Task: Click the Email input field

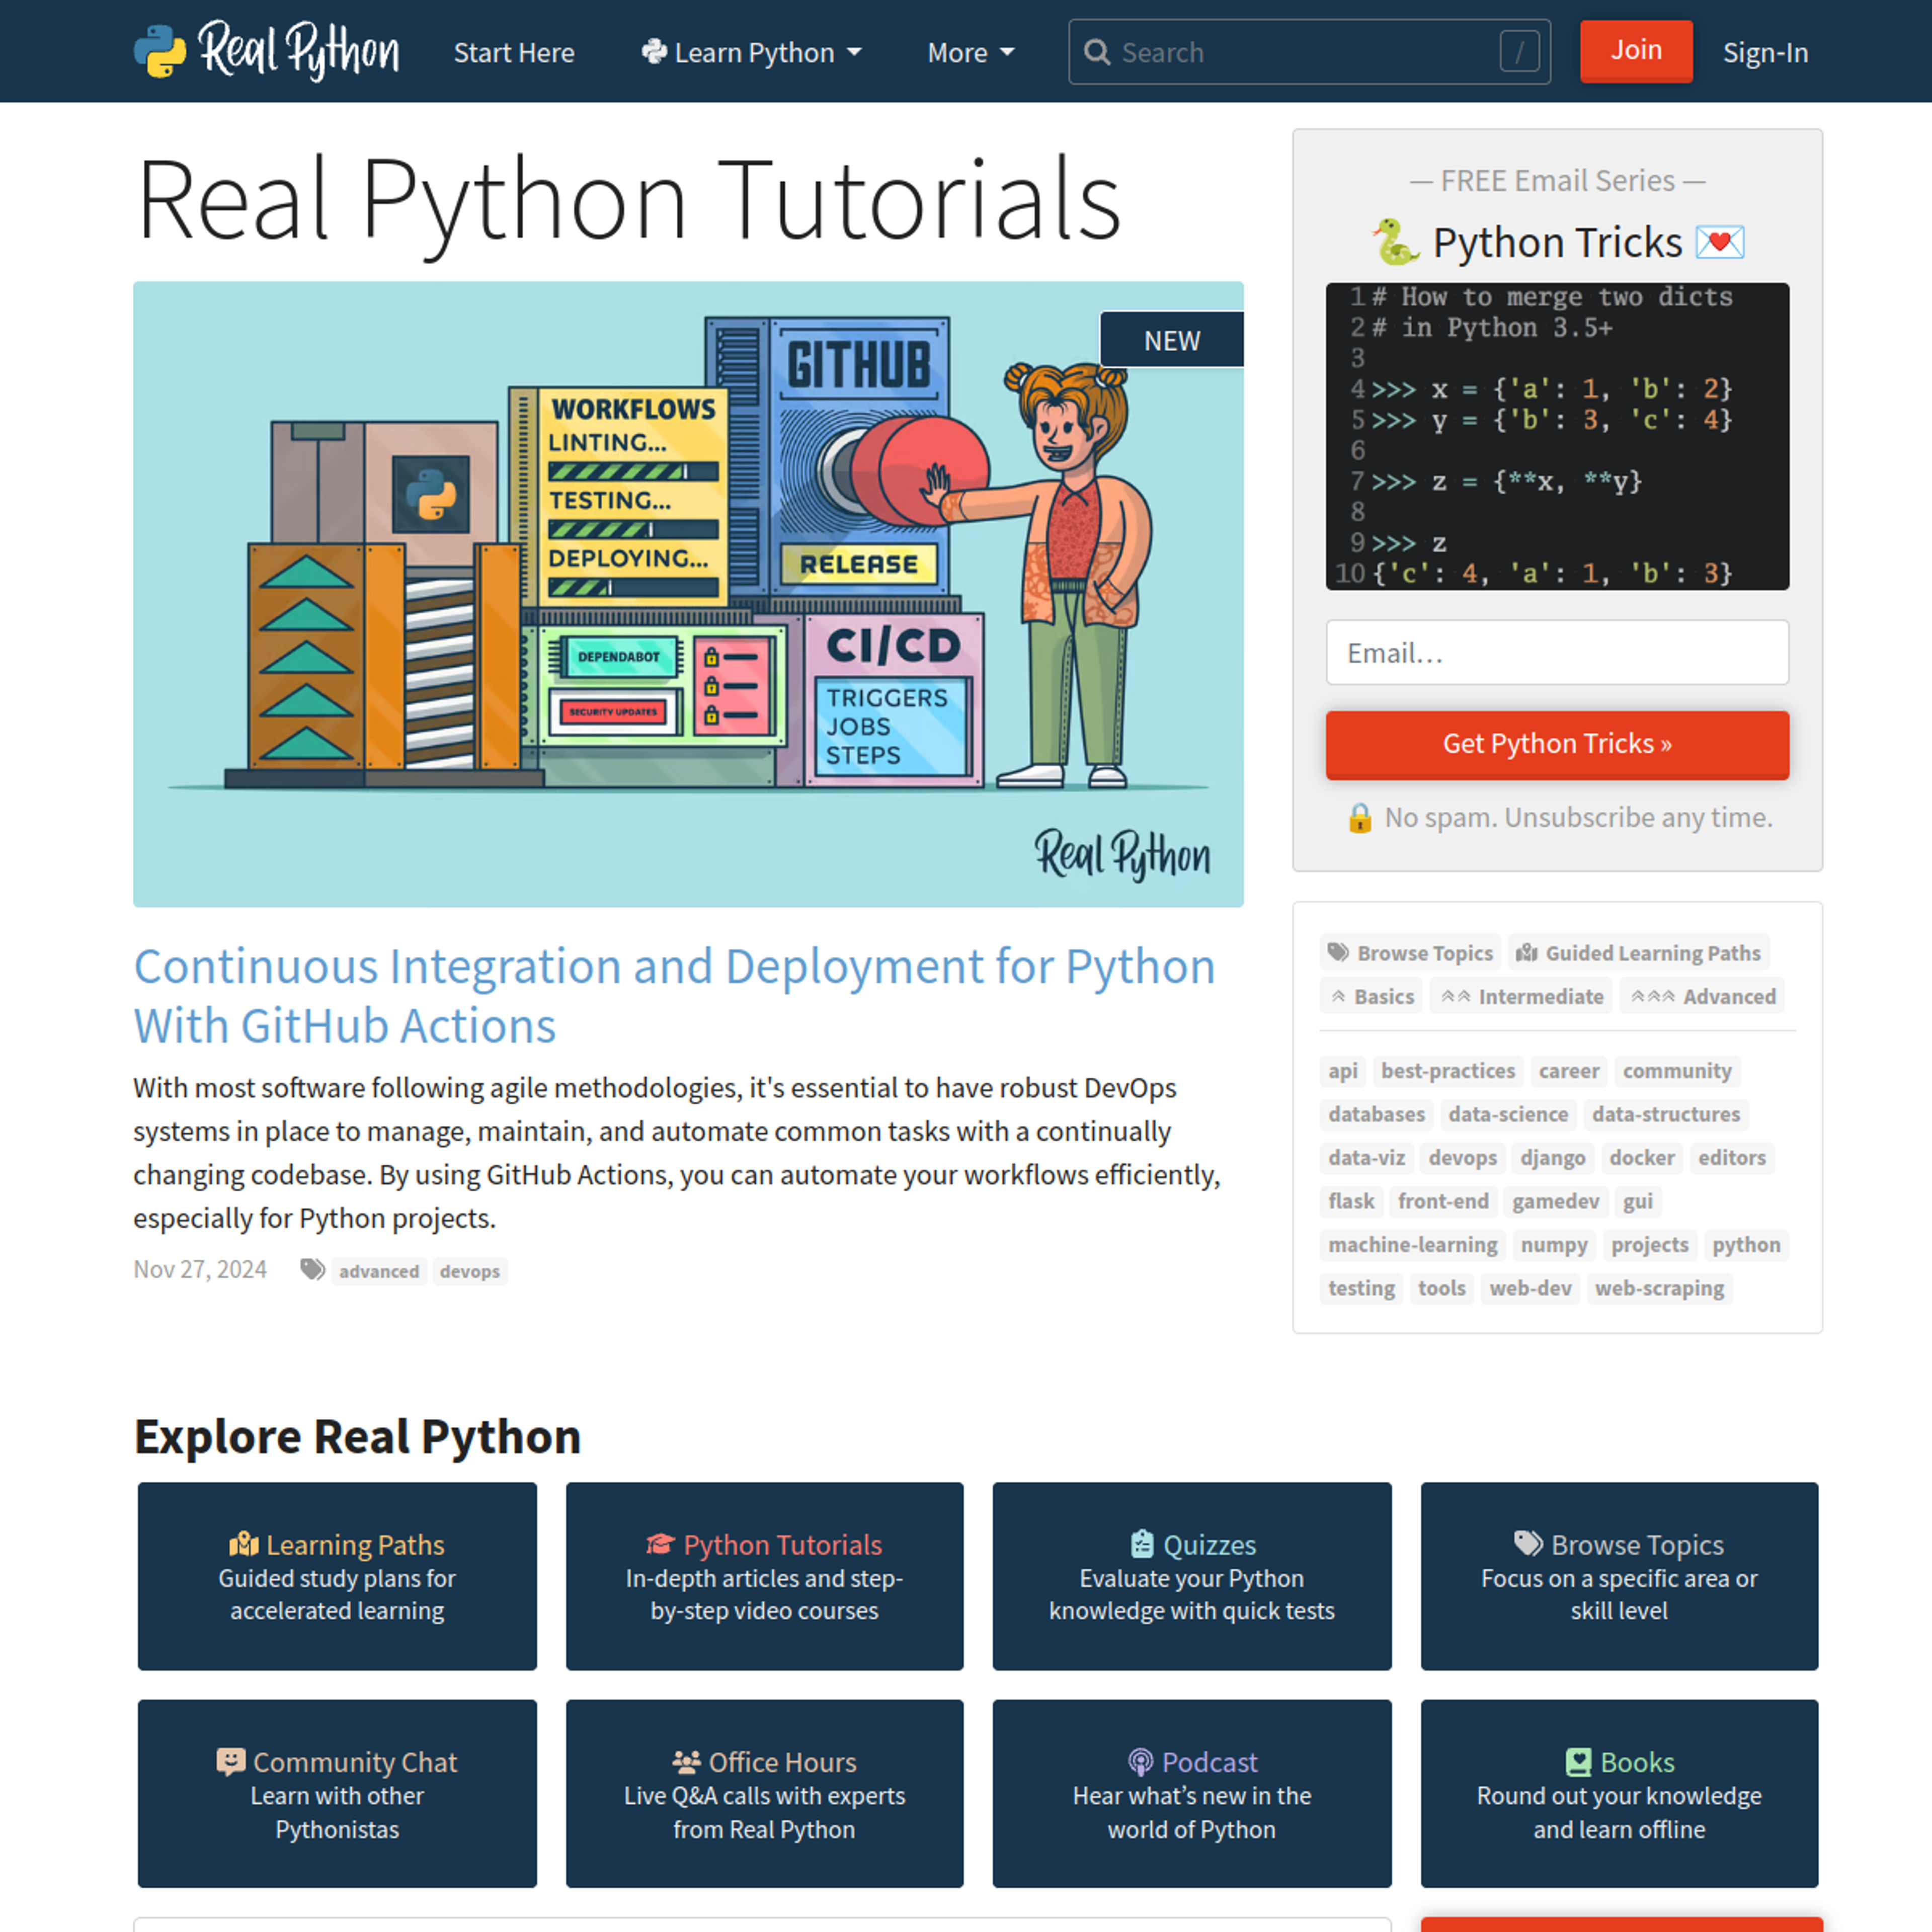Action: [x=1557, y=652]
